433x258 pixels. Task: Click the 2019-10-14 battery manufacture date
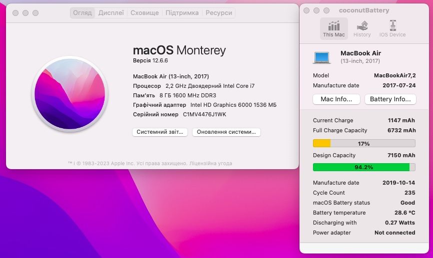pyautogui.click(x=398, y=183)
